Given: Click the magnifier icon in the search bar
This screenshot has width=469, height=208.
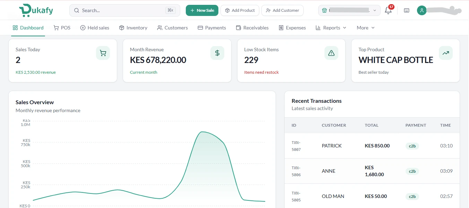Looking at the screenshot, I should click(x=77, y=10).
